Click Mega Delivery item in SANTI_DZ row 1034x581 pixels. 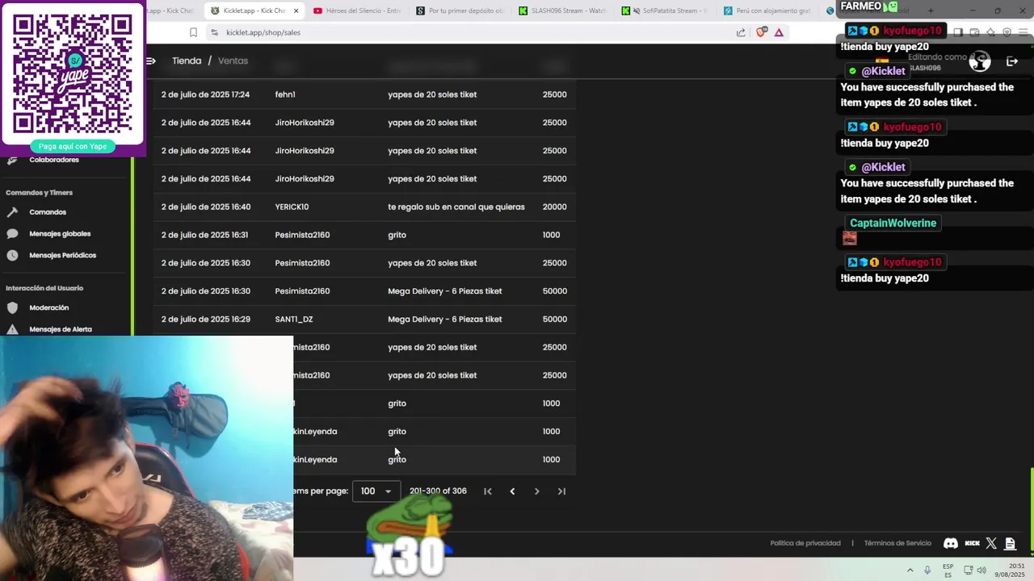444,319
